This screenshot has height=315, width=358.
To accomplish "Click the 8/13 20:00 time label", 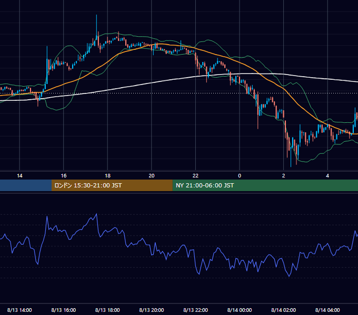I will click(x=152, y=310).
